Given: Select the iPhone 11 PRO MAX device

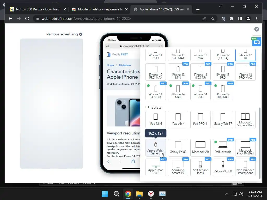Looking at the screenshot, I should pyautogui.click(x=178, y=55).
